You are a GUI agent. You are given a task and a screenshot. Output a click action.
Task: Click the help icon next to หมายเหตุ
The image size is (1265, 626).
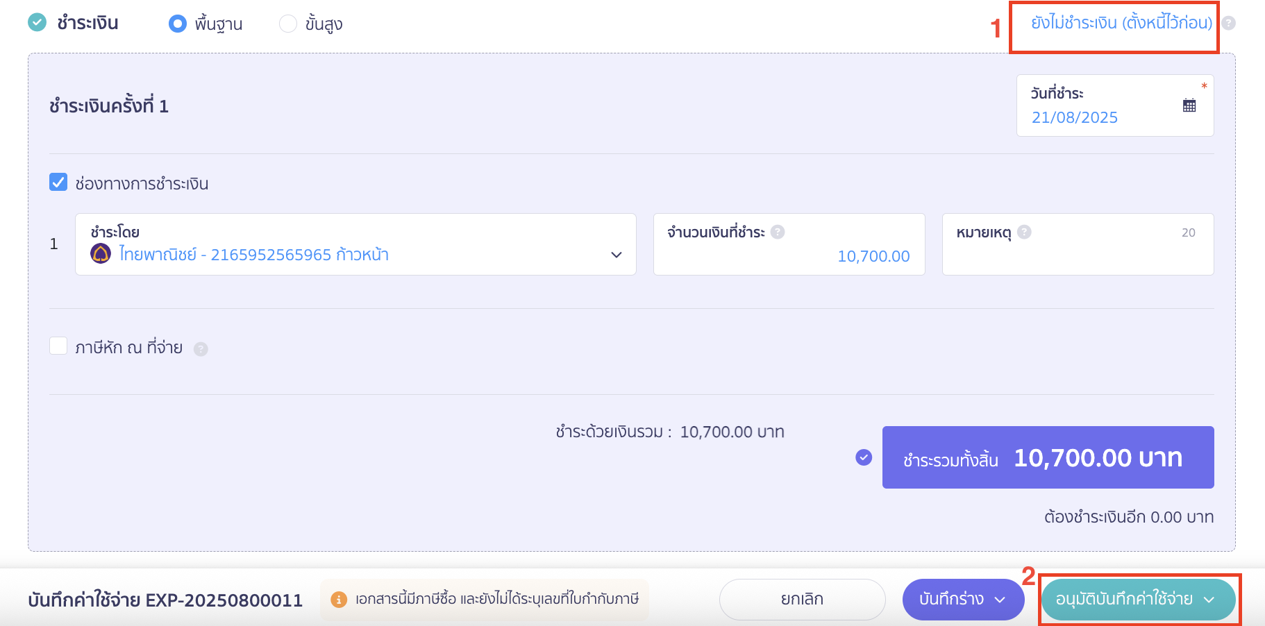1026,232
